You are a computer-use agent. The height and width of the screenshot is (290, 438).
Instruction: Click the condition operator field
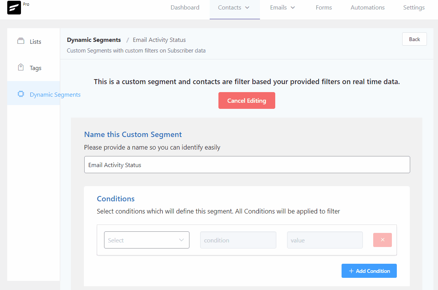(x=238, y=240)
